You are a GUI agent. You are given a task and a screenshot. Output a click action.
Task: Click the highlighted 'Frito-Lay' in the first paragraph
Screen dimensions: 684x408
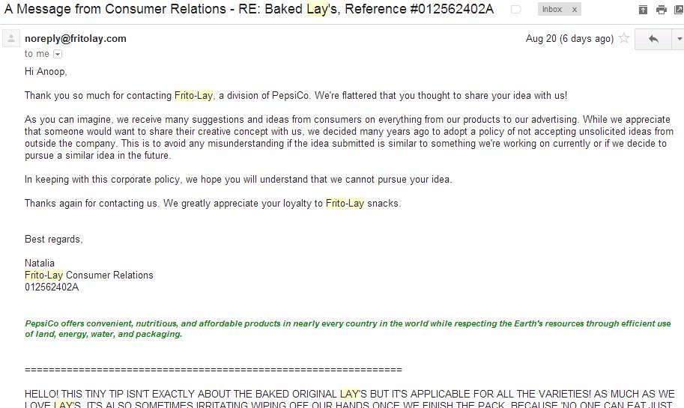[x=194, y=96]
